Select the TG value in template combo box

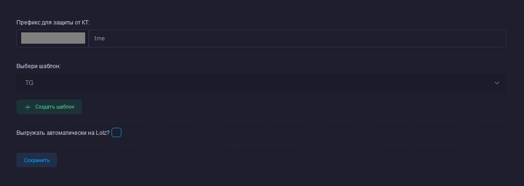[30, 83]
